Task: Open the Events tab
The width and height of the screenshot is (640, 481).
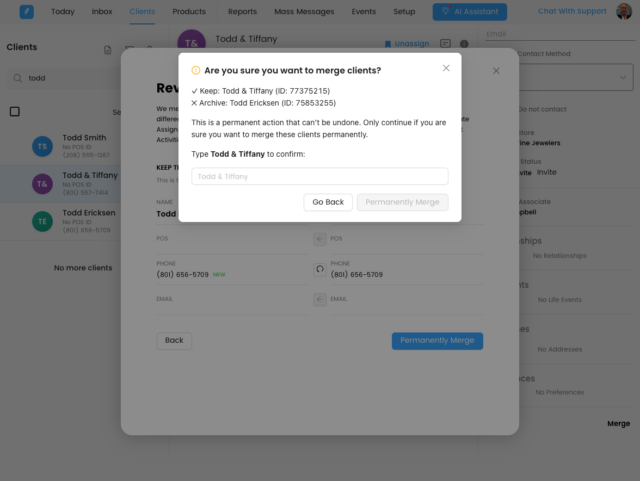Action: tap(364, 12)
